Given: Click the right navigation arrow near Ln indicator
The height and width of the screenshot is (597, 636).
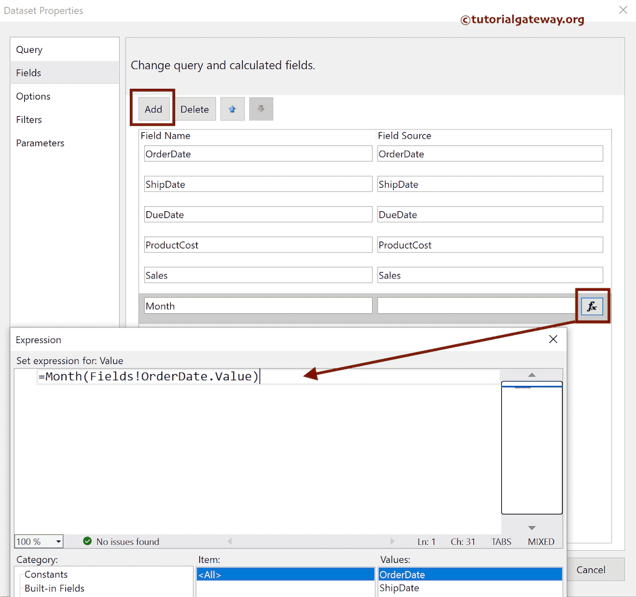Looking at the screenshot, I should point(393,541).
